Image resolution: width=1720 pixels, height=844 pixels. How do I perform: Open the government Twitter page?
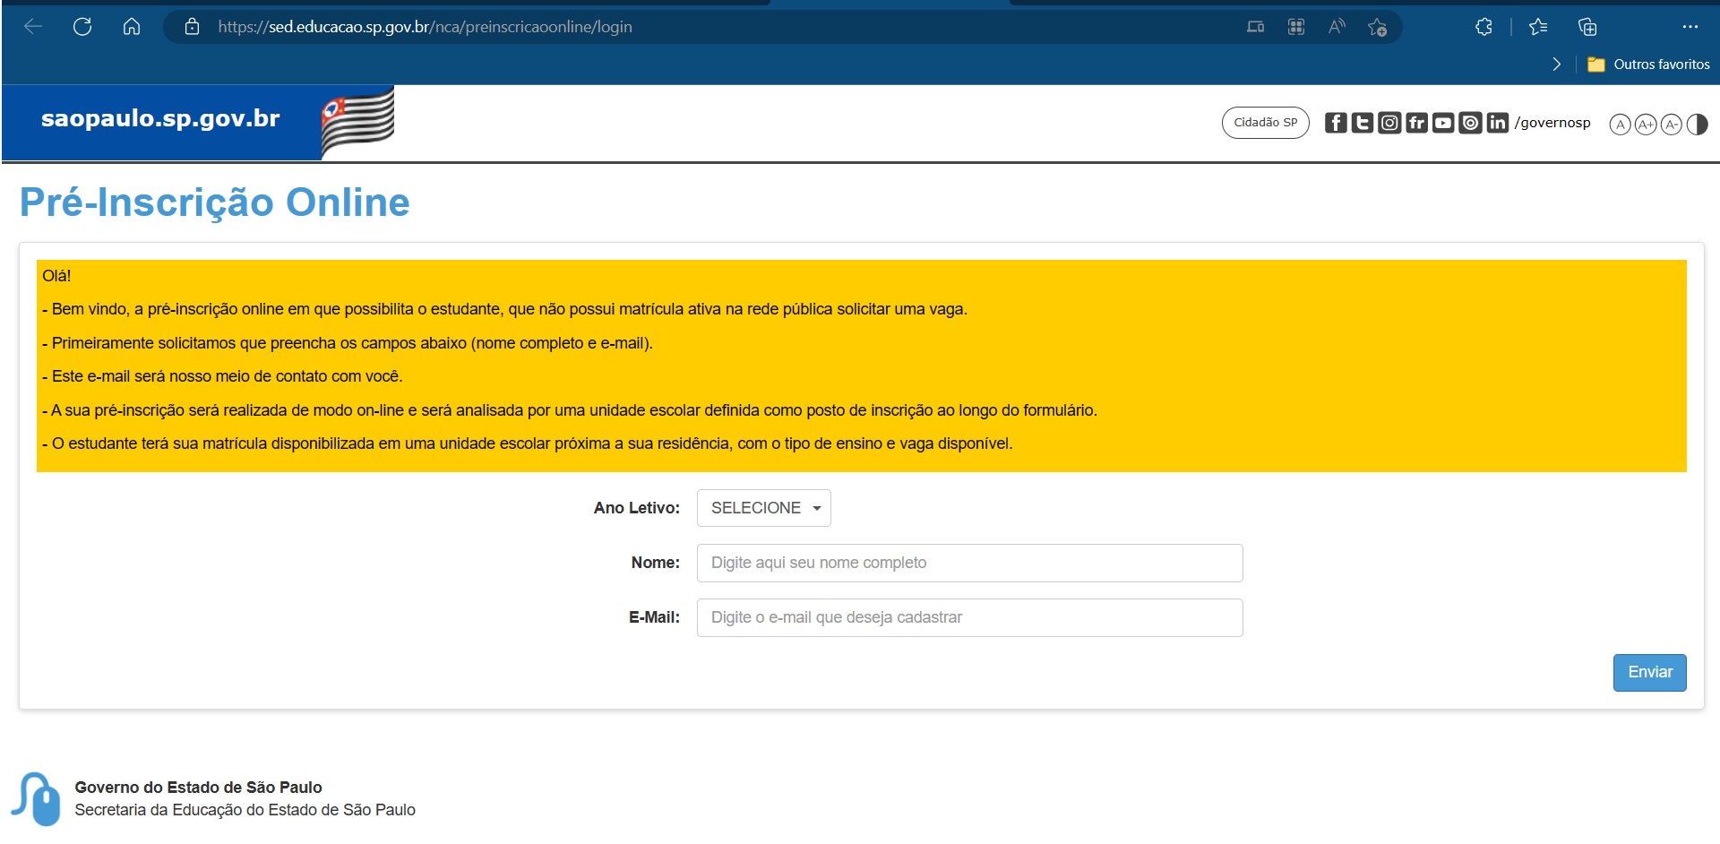pos(1363,123)
